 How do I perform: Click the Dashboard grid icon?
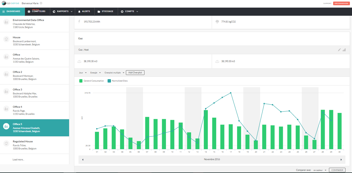(x=4, y=12)
